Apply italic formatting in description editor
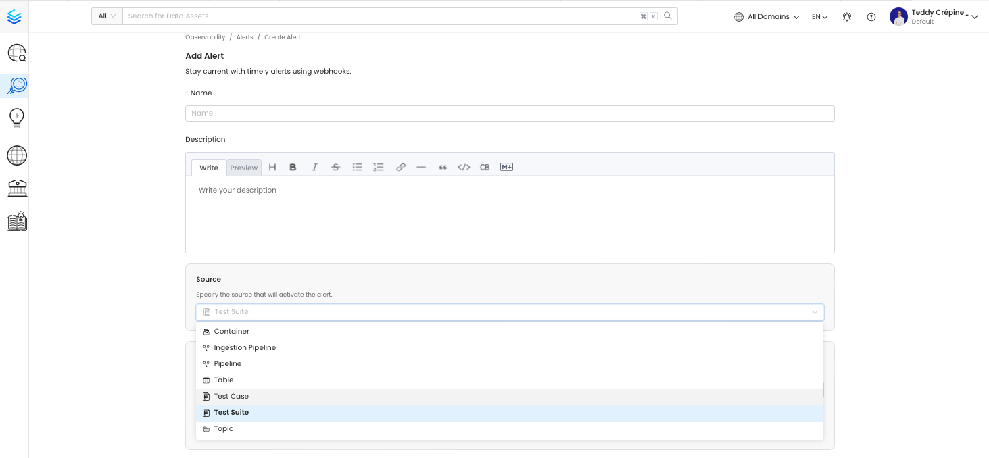 click(x=314, y=168)
